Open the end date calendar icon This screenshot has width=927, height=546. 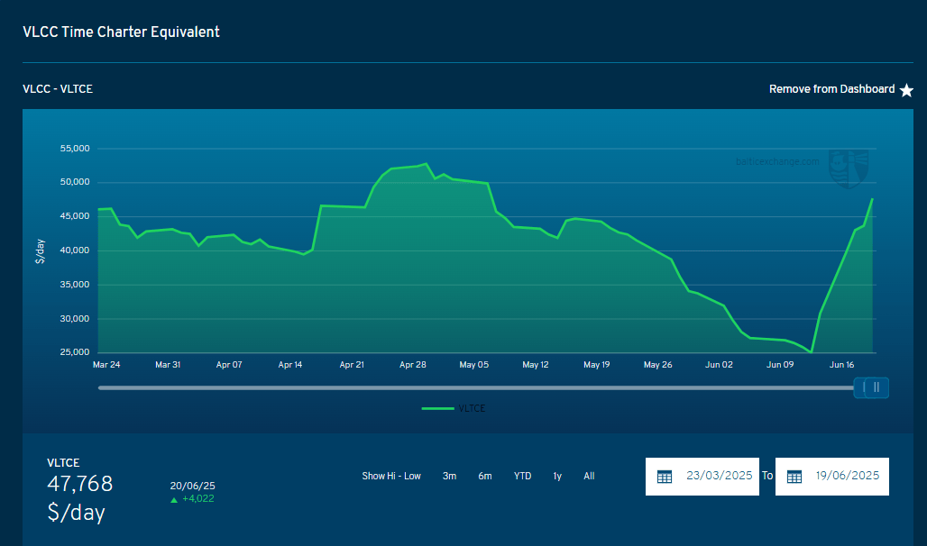click(x=794, y=477)
